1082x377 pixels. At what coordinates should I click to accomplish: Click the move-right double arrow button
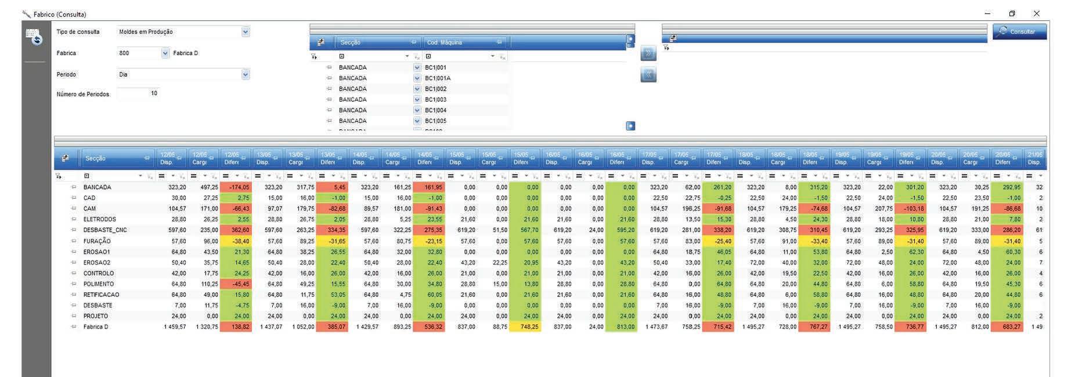(x=648, y=53)
